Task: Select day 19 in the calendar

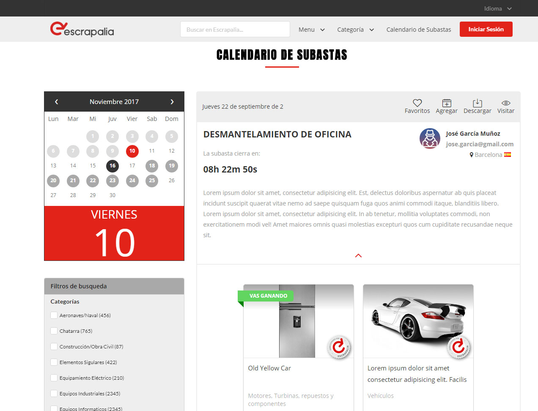Action: 172,166
